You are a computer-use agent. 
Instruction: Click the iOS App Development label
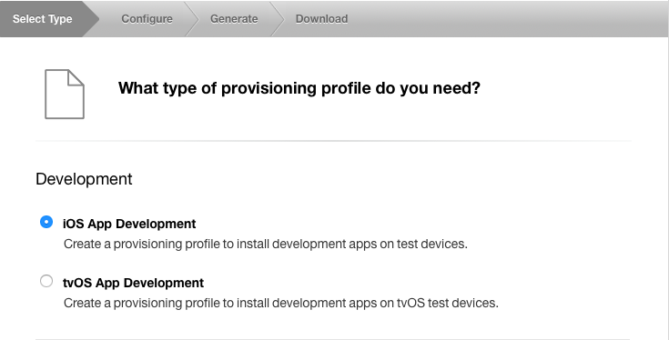(129, 224)
